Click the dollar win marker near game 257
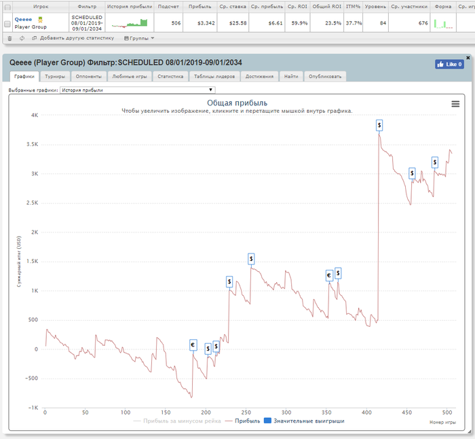 pos(251,259)
